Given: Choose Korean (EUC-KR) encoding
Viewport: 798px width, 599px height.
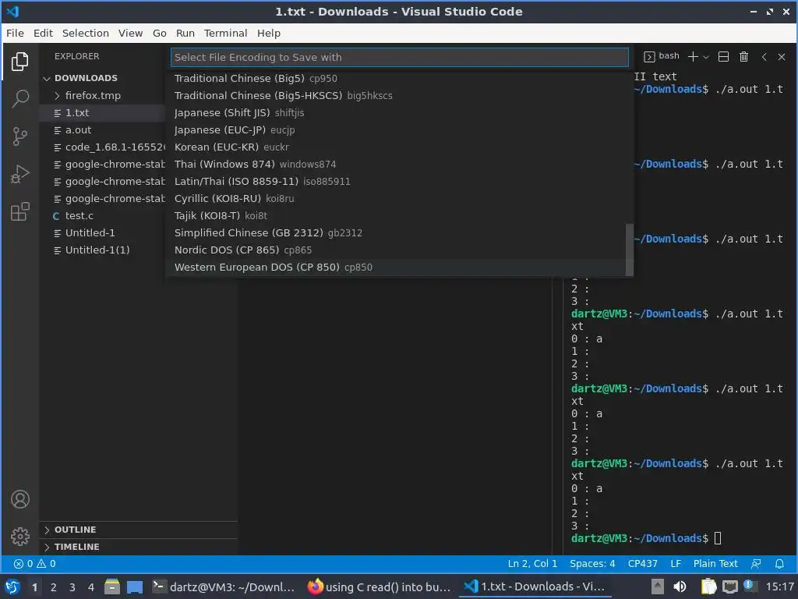Looking at the screenshot, I should click(x=396, y=147).
